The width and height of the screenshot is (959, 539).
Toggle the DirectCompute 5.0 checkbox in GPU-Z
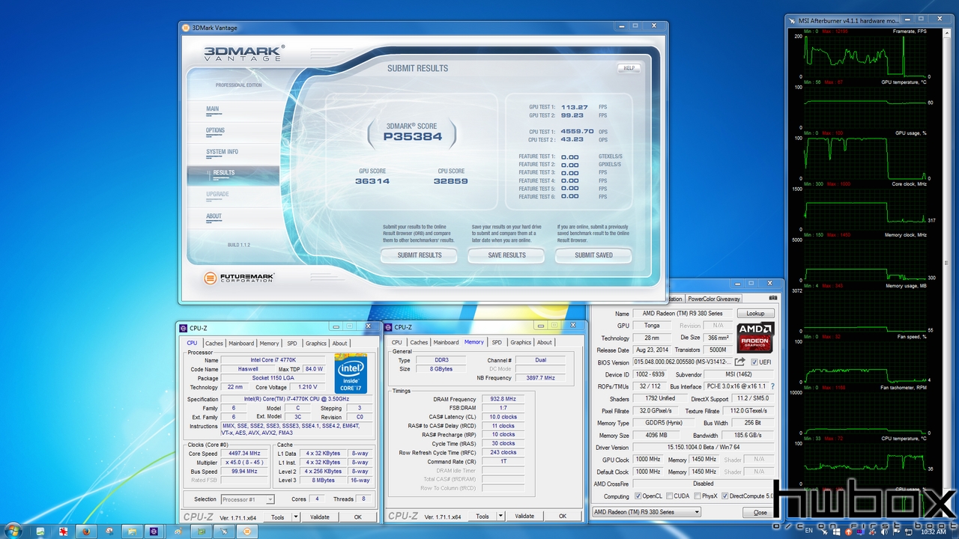(724, 496)
